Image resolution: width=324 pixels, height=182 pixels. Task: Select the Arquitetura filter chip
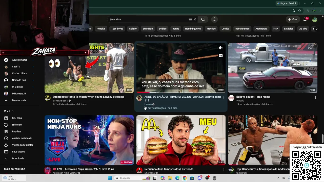coord(261,29)
